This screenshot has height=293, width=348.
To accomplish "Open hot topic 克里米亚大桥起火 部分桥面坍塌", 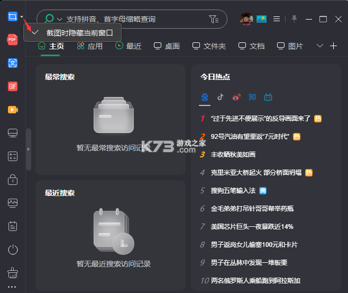I will 256,173.
